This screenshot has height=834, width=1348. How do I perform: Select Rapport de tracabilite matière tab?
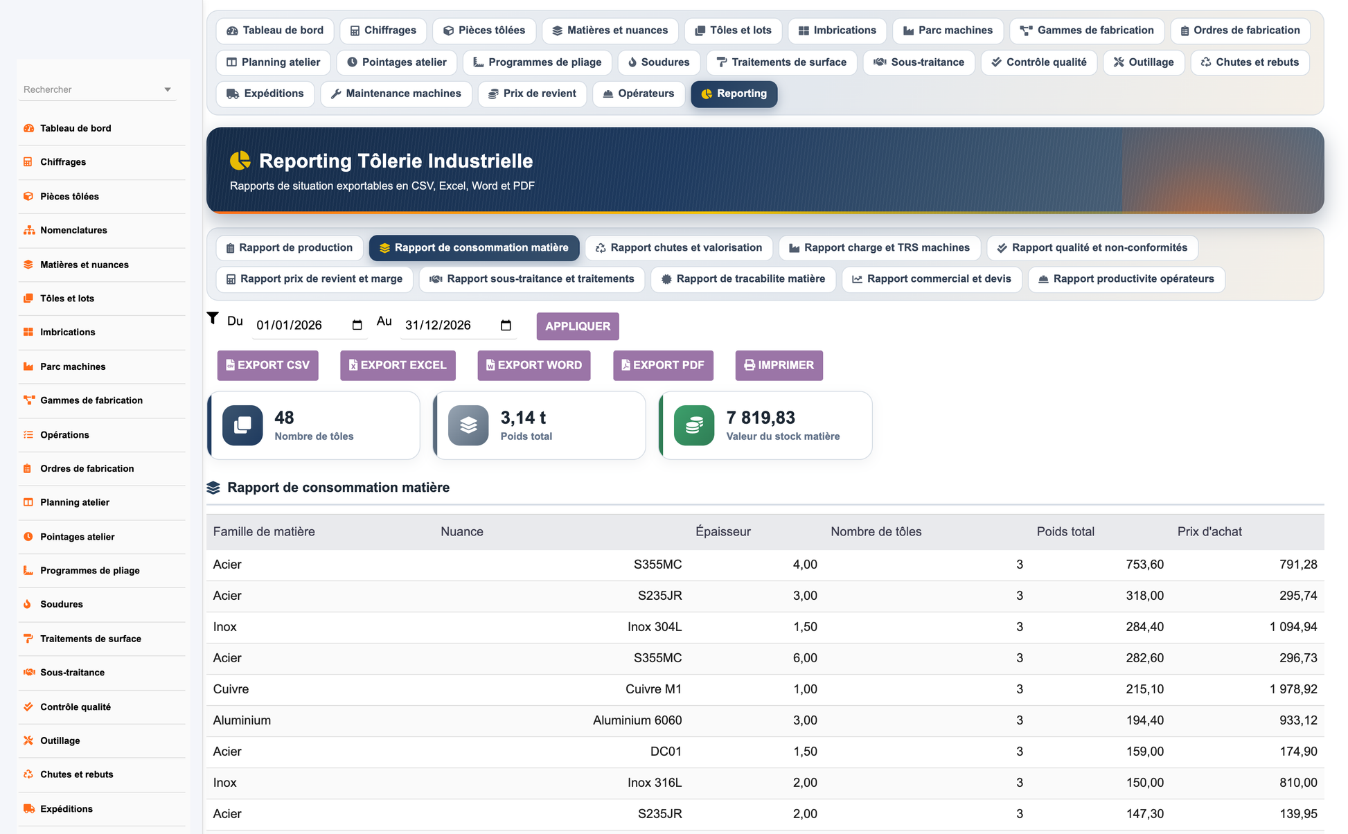click(x=743, y=279)
